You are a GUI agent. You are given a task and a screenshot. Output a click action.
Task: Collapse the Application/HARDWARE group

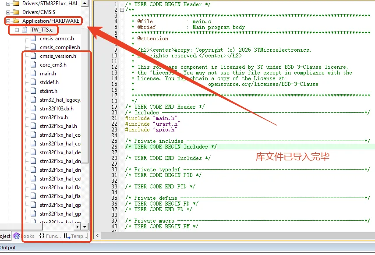pos(8,21)
